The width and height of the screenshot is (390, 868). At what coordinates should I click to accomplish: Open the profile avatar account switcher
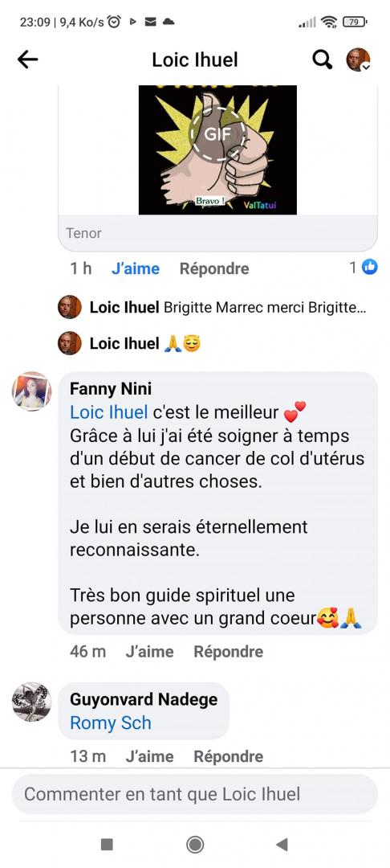click(x=358, y=59)
